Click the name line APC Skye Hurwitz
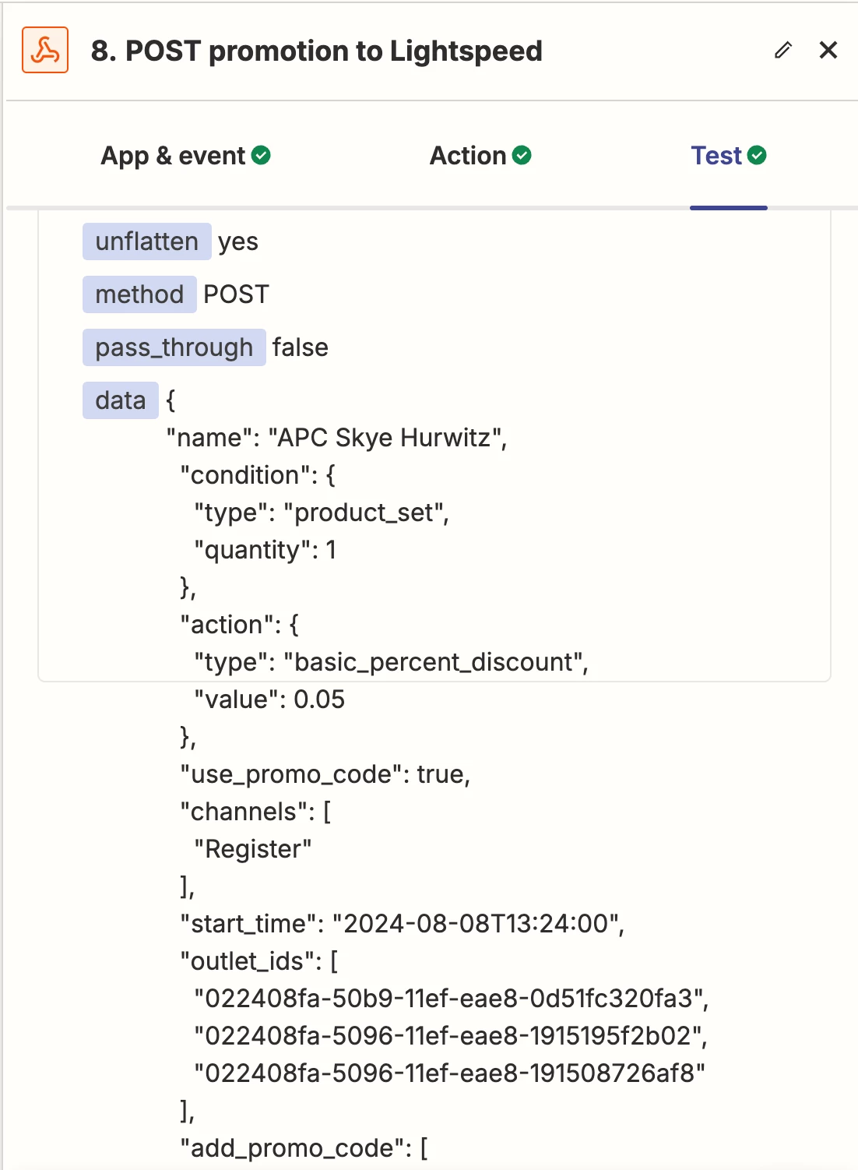 [x=337, y=438]
